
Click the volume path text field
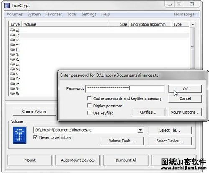coord(86,130)
